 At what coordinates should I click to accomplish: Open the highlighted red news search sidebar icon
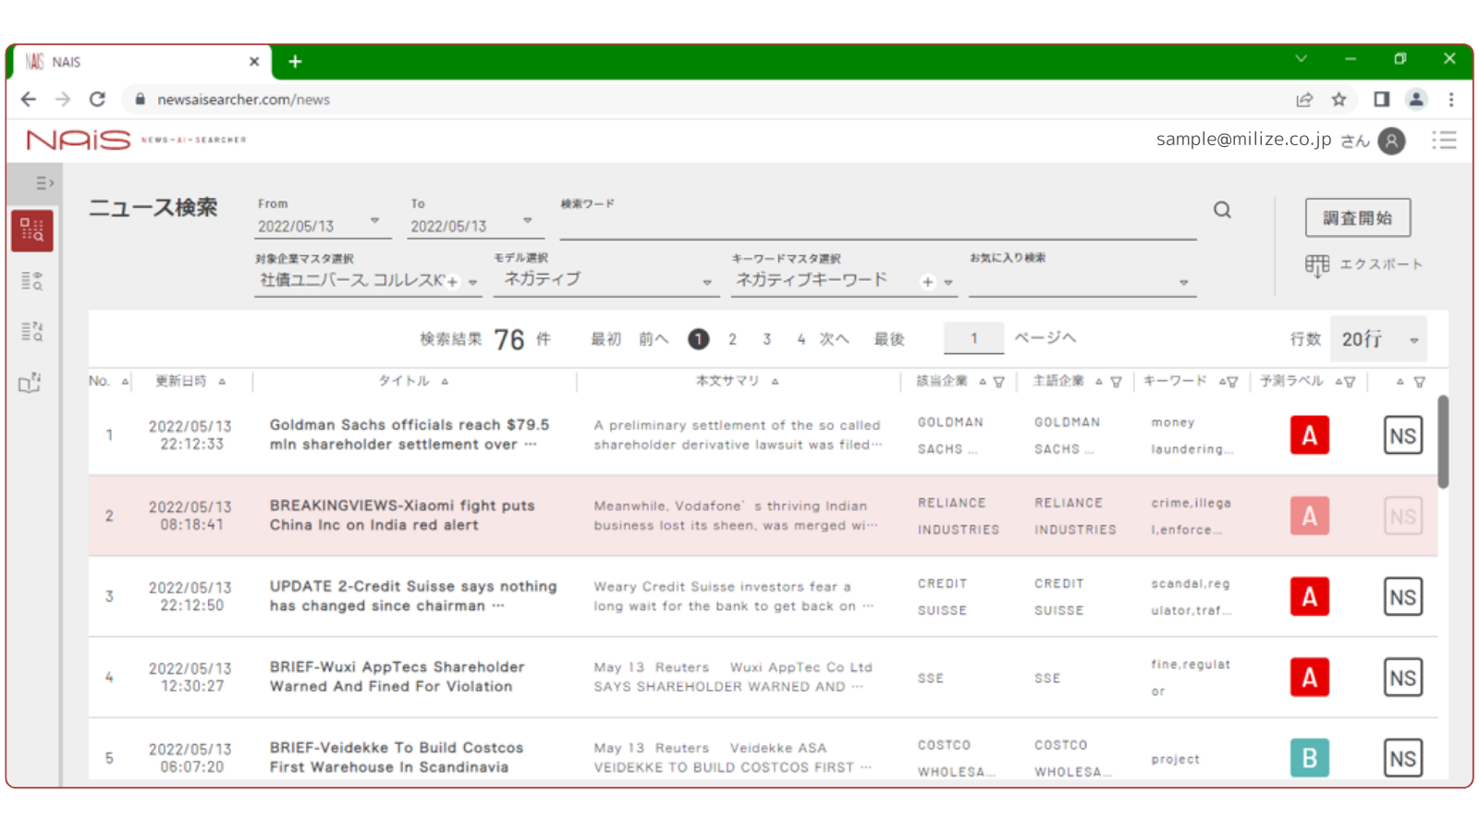click(32, 230)
